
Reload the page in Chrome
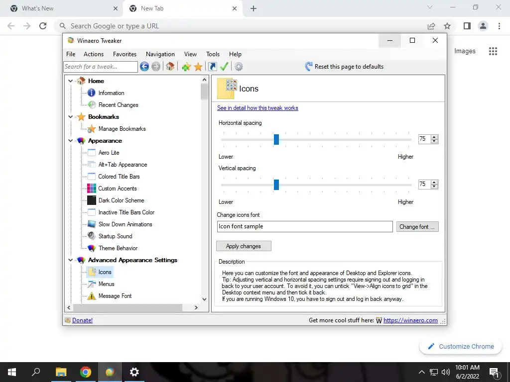pyautogui.click(x=43, y=26)
